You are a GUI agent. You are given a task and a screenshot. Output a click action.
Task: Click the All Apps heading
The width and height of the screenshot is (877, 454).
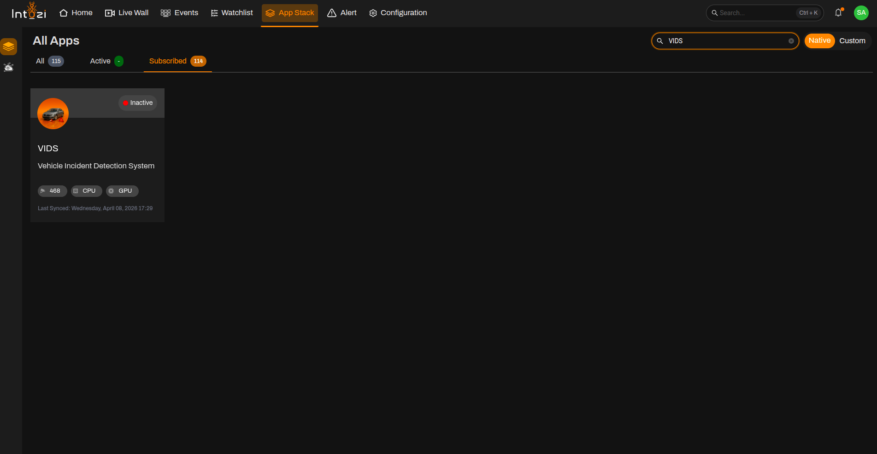click(x=56, y=41)
